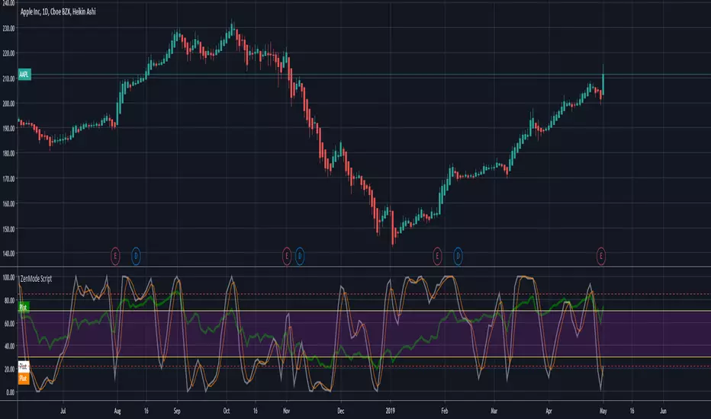This screenshot has width=711, height=419.
Task: Click the May date label
Action: (603, 411)
